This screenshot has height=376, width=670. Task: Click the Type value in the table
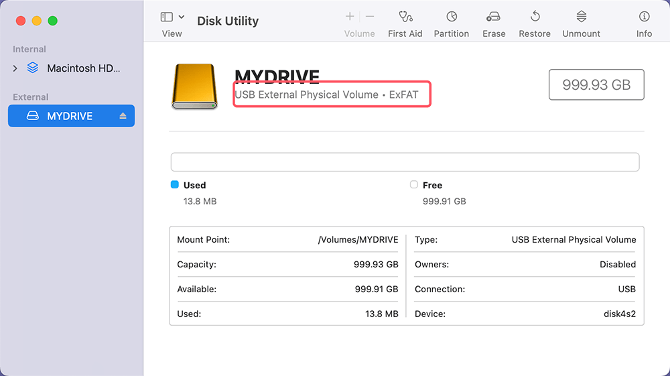coord(574,240)
